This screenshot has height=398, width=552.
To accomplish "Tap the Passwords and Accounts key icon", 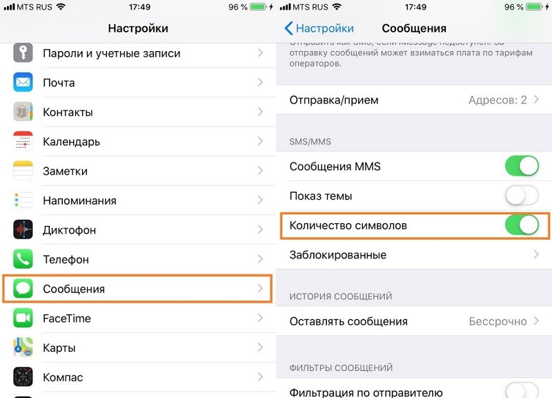I will point(23,53).
